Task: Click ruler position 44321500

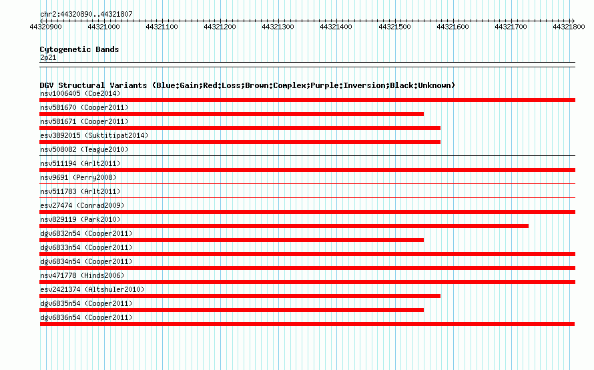Action: coord(394,27)
